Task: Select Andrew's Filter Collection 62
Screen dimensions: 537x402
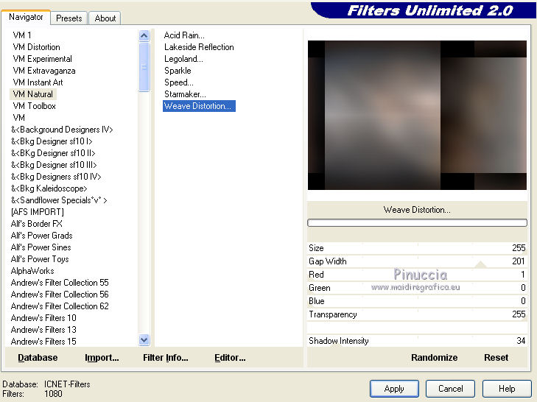Action: tap(60, 306)
